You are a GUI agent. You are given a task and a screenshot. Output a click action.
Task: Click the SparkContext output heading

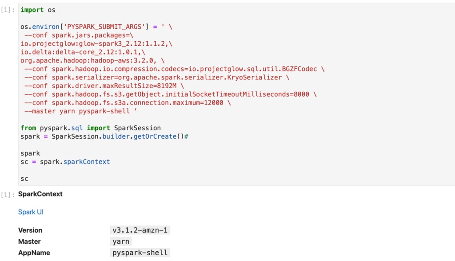tap(40, 194)
